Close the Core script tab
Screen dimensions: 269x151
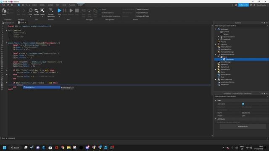tap(25, 23)
